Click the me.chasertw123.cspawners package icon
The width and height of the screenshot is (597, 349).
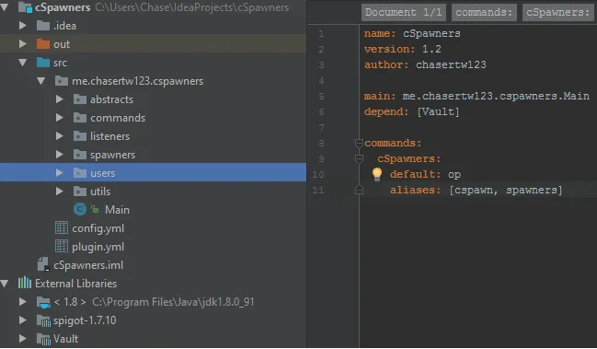pyautogui.click(x=62, y=80)
